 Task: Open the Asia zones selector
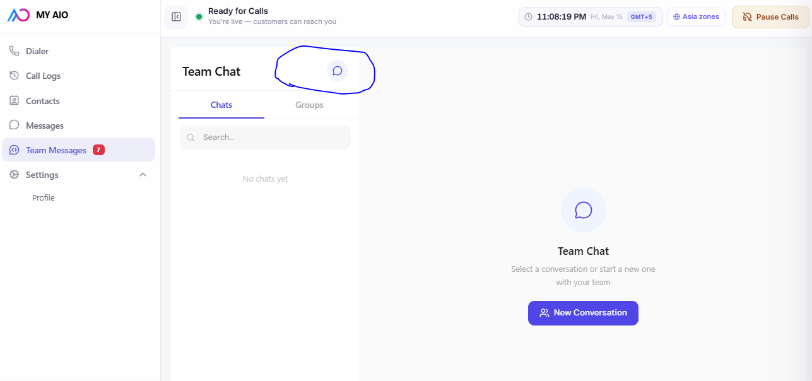click(697, 17)
